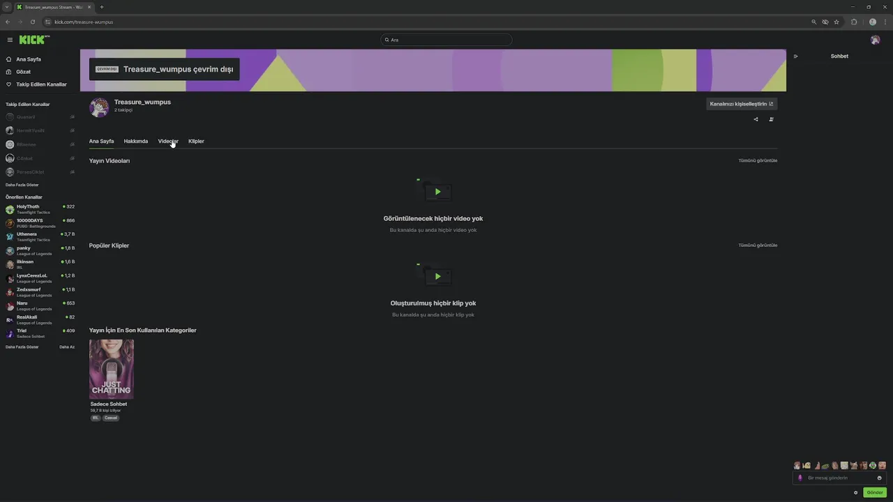Open the Videolar tab
Image resolution: width=893 pixels, height=502 pixels.
pyautogui.click(x=168, y=141)
